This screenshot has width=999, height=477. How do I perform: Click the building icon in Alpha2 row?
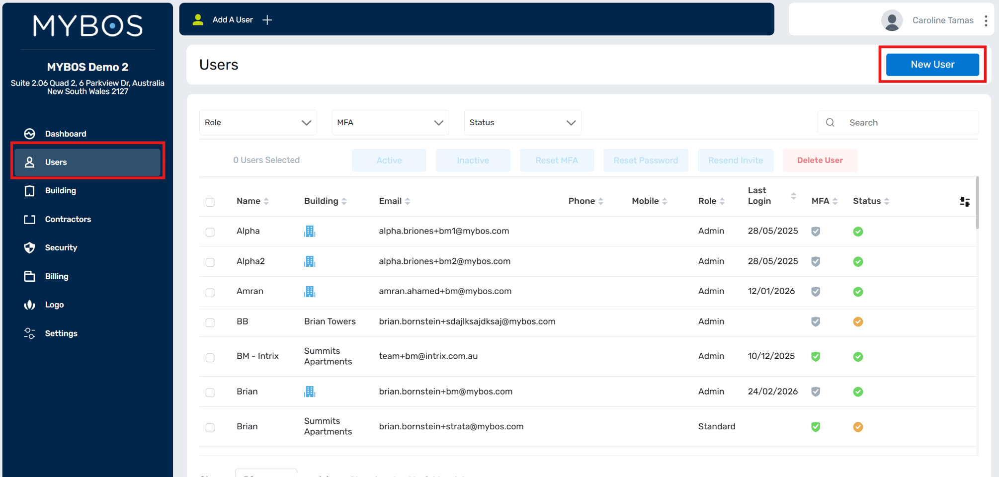pos(310,261)
